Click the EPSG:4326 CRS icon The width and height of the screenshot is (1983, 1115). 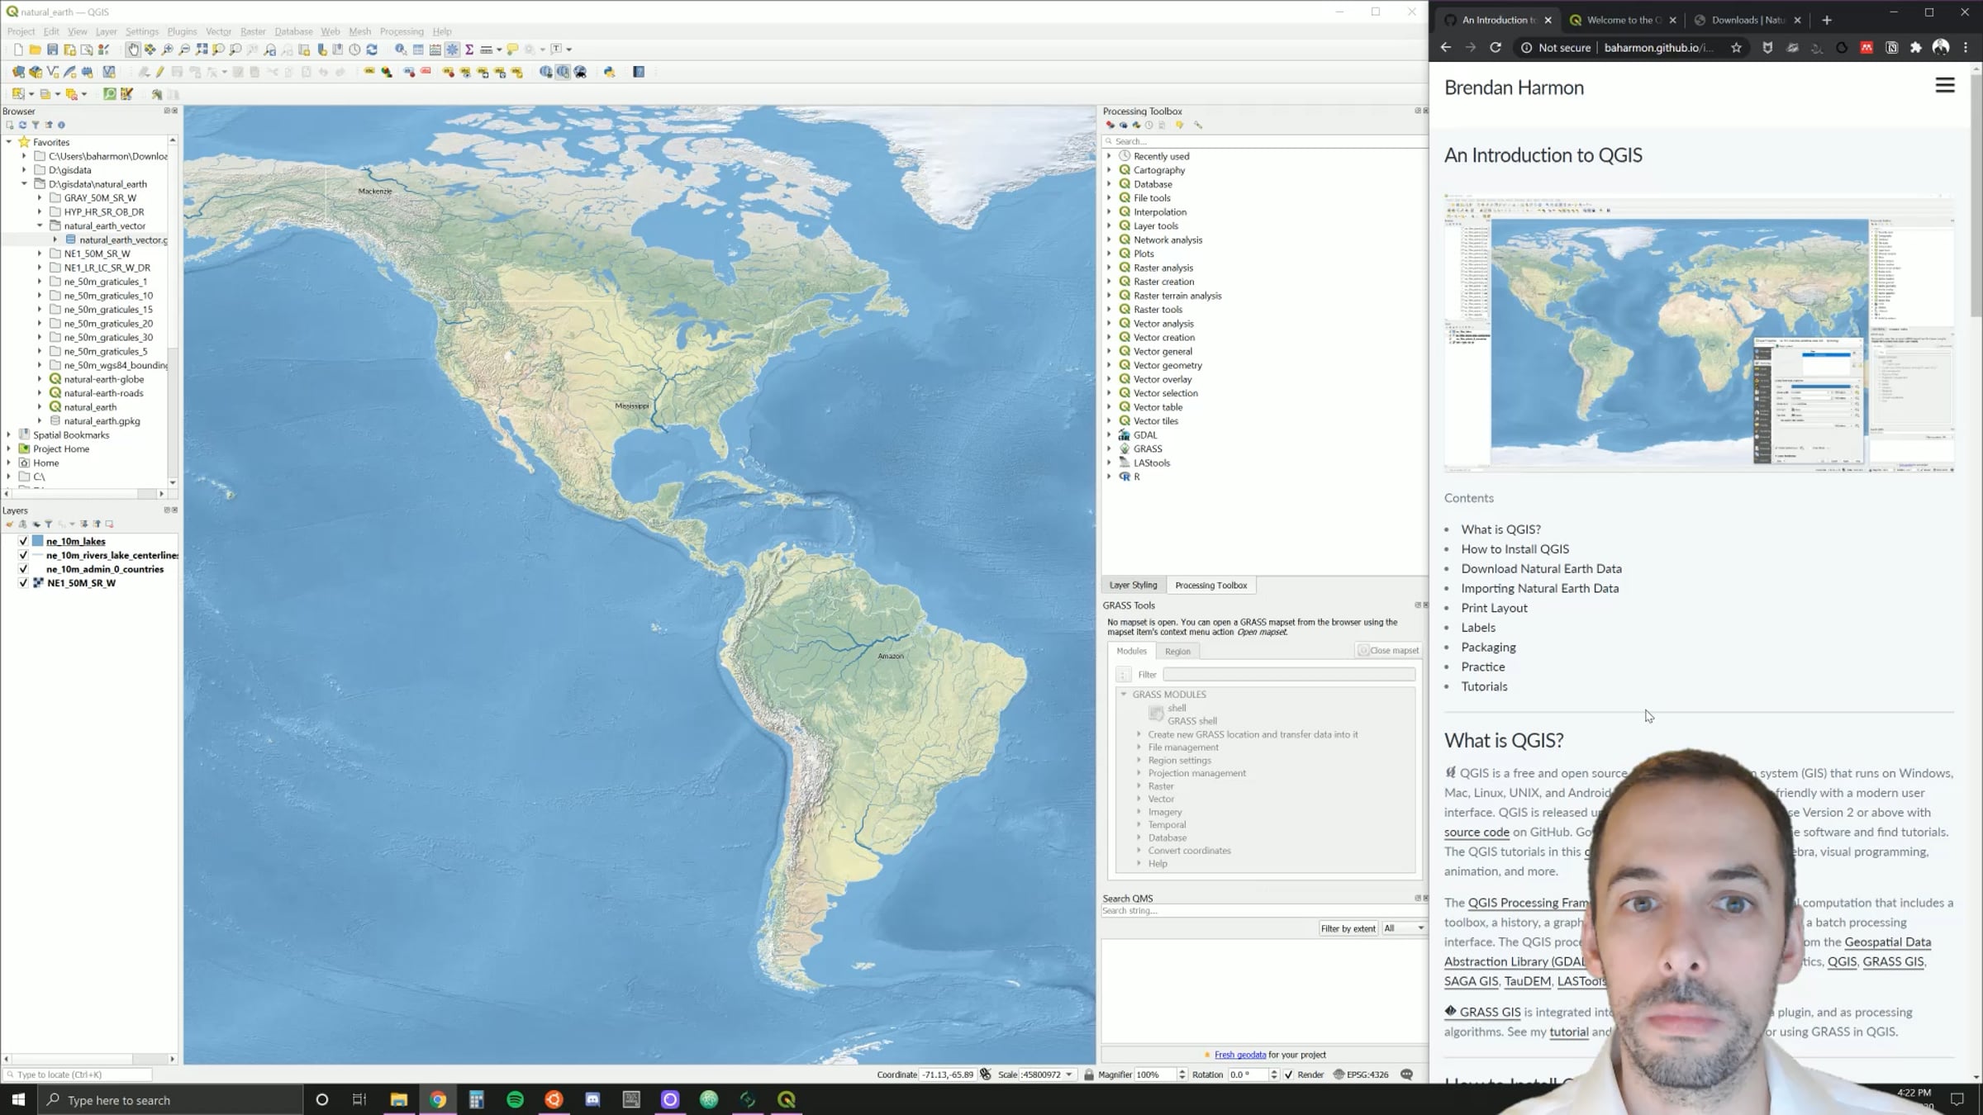[1339, 1075]
